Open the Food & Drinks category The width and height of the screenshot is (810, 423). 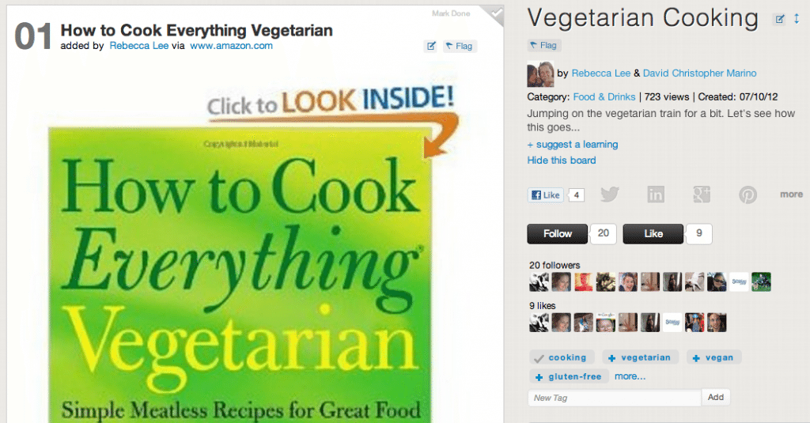(x=604, y=97)
